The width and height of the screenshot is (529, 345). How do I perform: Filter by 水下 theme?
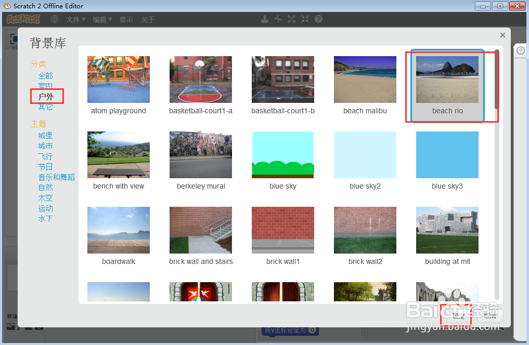[46, 219]
